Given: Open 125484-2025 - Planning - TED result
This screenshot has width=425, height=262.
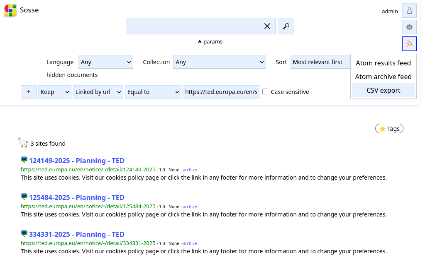Looking at the screenshot, I should [x=77, y=197].
